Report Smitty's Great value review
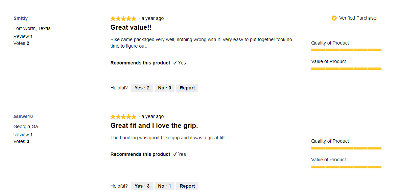The height and width of the screenshot is (194, 398). pyautogui.click(x=187, y=88)
